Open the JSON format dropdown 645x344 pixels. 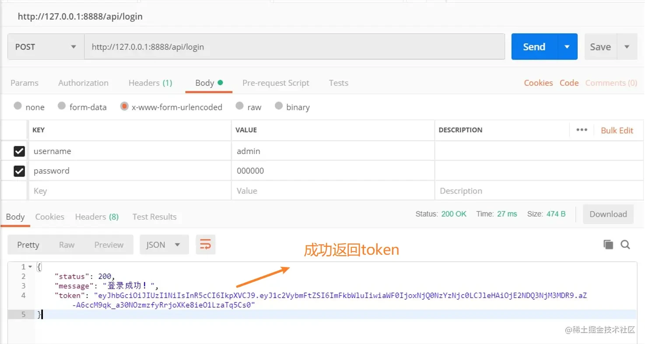tap(164, 245)
